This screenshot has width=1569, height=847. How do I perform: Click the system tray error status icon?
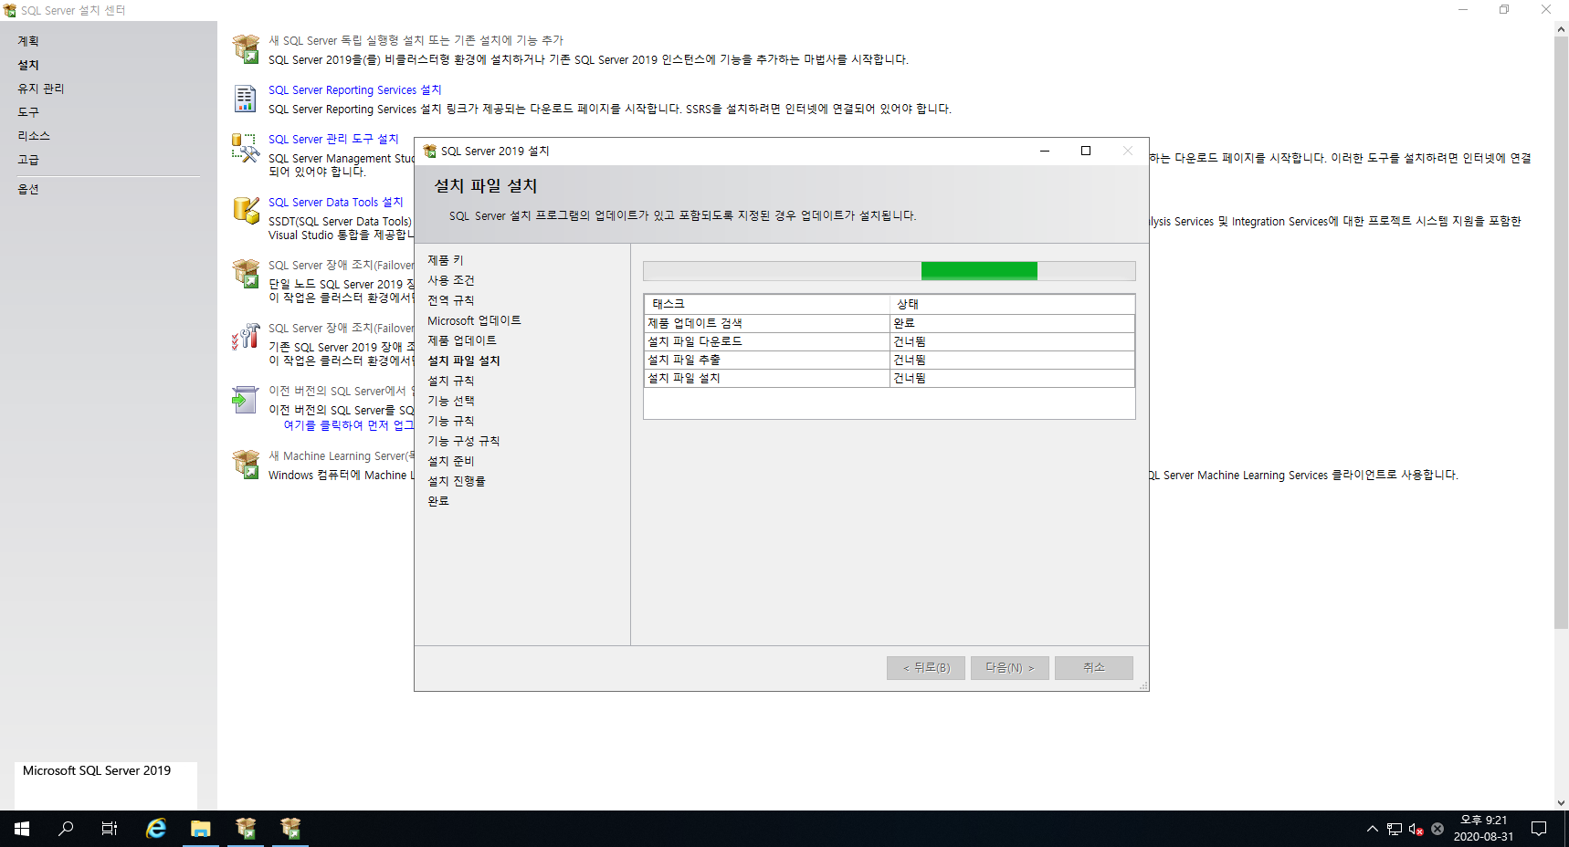pyautogui.click(x=1437, y=829)
